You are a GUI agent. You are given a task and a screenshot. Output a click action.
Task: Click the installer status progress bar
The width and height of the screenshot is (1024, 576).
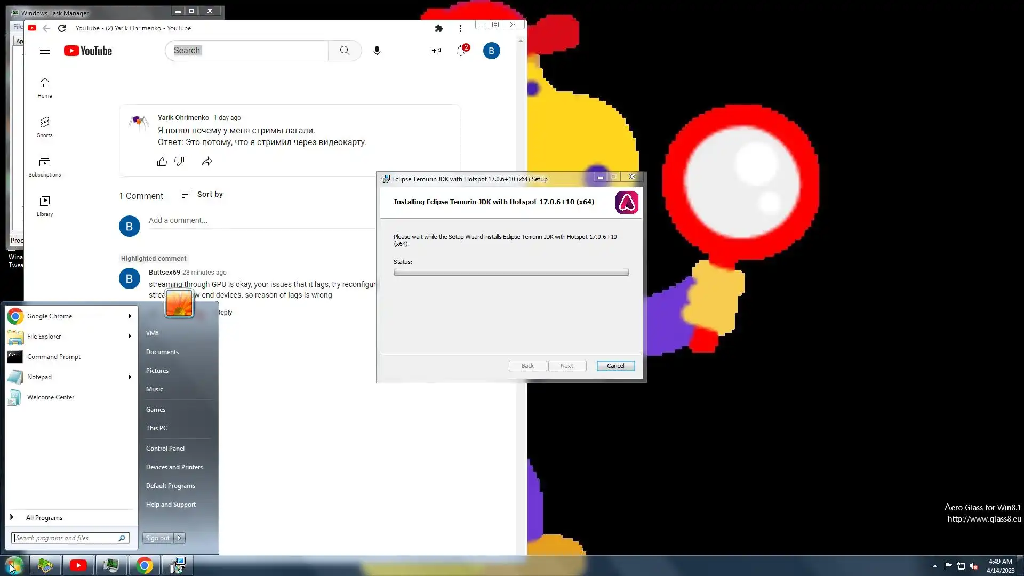coord(511,273)
